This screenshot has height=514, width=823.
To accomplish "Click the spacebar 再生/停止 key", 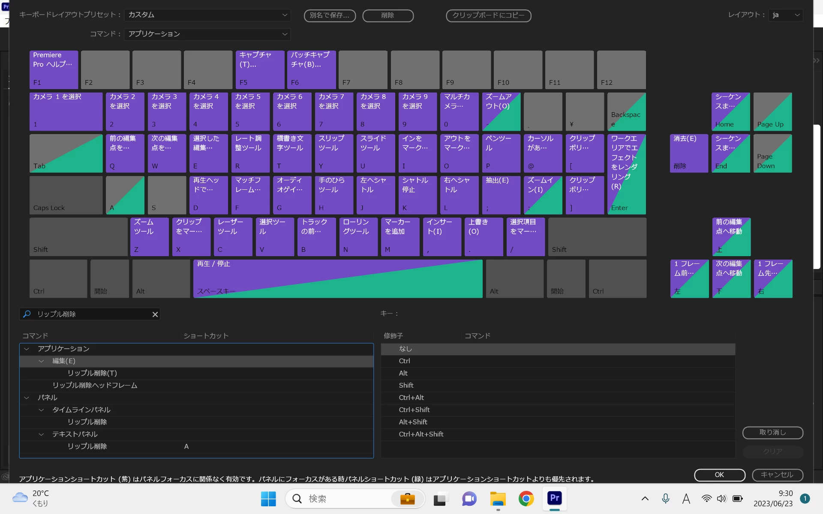I will coord(338,278).
